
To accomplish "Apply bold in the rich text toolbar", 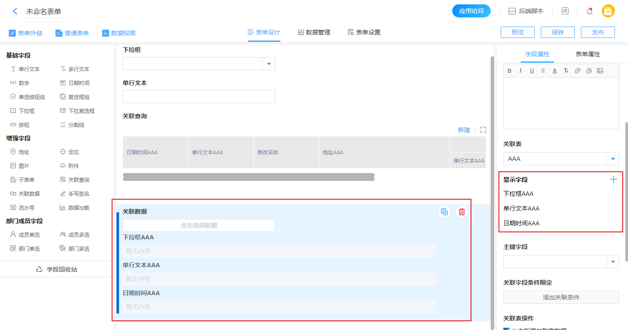I will pyautogui.click(x=509, y=71).
